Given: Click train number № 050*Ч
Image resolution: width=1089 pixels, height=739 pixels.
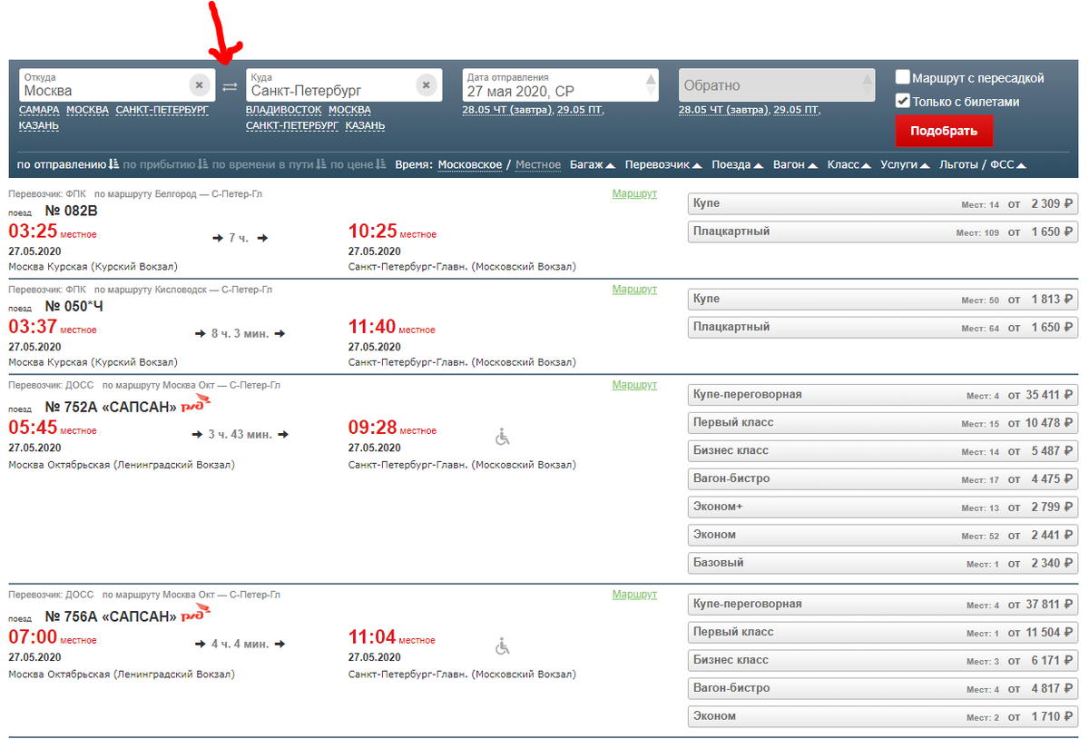Looking at the screenshot, I should coord(74,306).
